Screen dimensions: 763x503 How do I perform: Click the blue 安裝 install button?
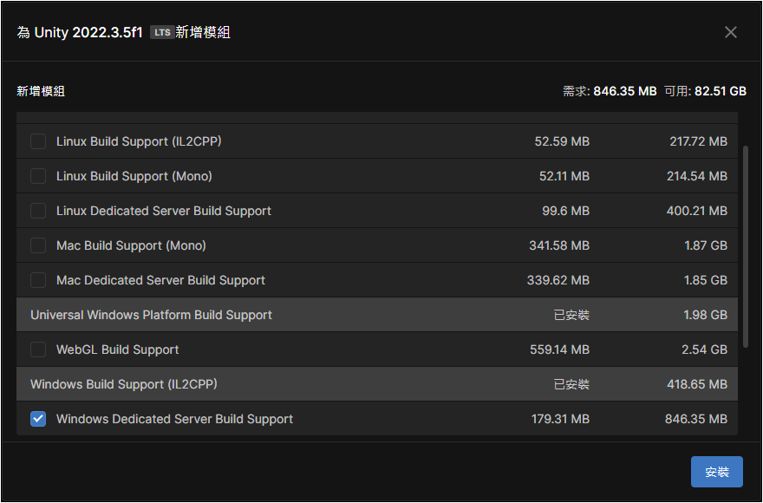tap(717, 472)
